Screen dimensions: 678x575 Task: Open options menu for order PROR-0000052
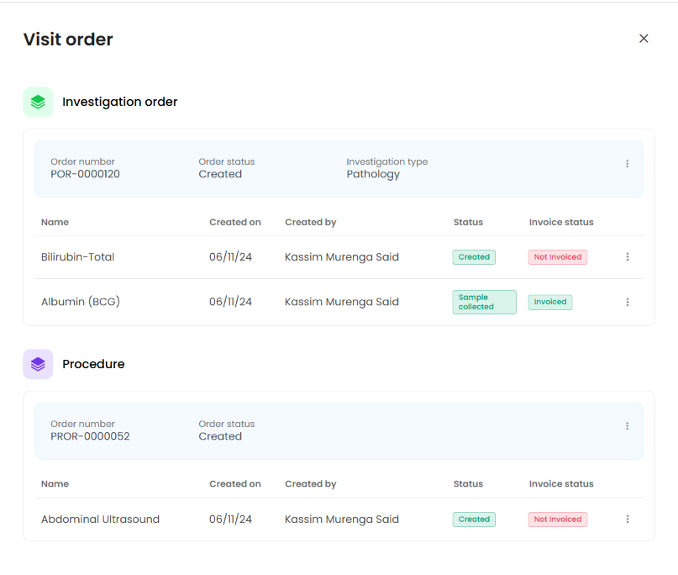[x=627, y=426]
